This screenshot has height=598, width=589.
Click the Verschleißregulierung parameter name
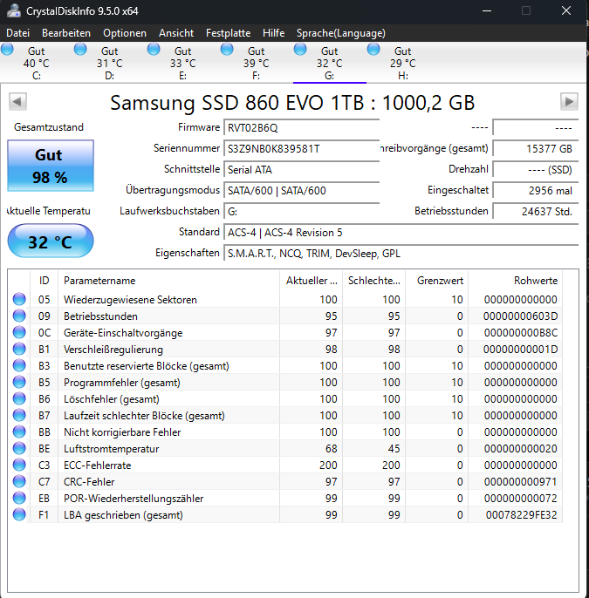pyautogui.click(x=113, y=350)
